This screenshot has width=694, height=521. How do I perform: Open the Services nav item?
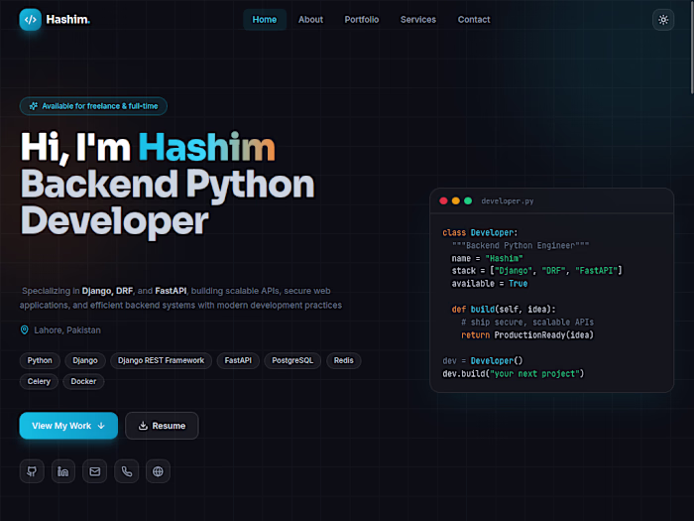(x=418, y=20)
